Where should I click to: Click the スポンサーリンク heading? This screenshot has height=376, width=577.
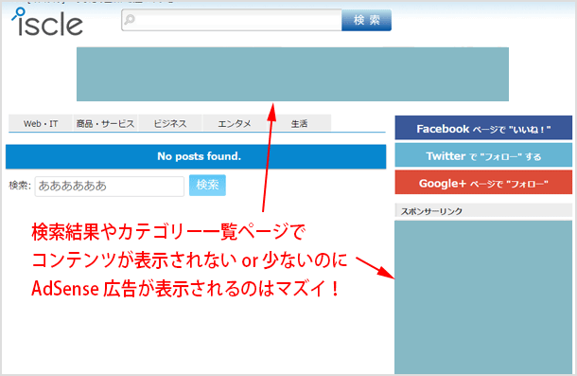pos(431,211)
